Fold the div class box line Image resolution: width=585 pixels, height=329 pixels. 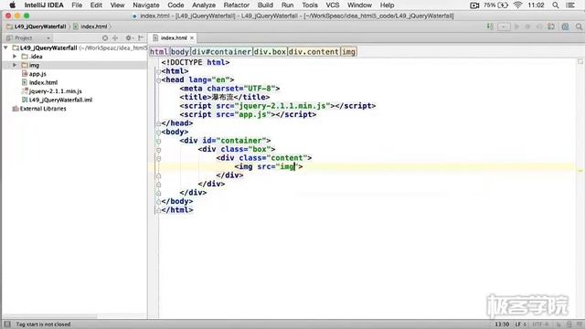coord(158,150)
